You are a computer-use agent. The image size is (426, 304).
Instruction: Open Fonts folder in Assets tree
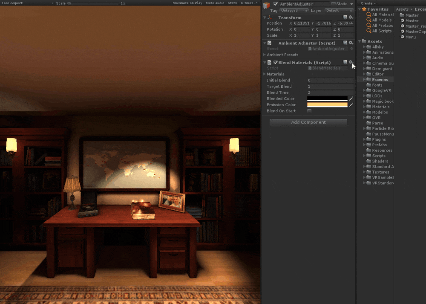click(x=374, y=85)
